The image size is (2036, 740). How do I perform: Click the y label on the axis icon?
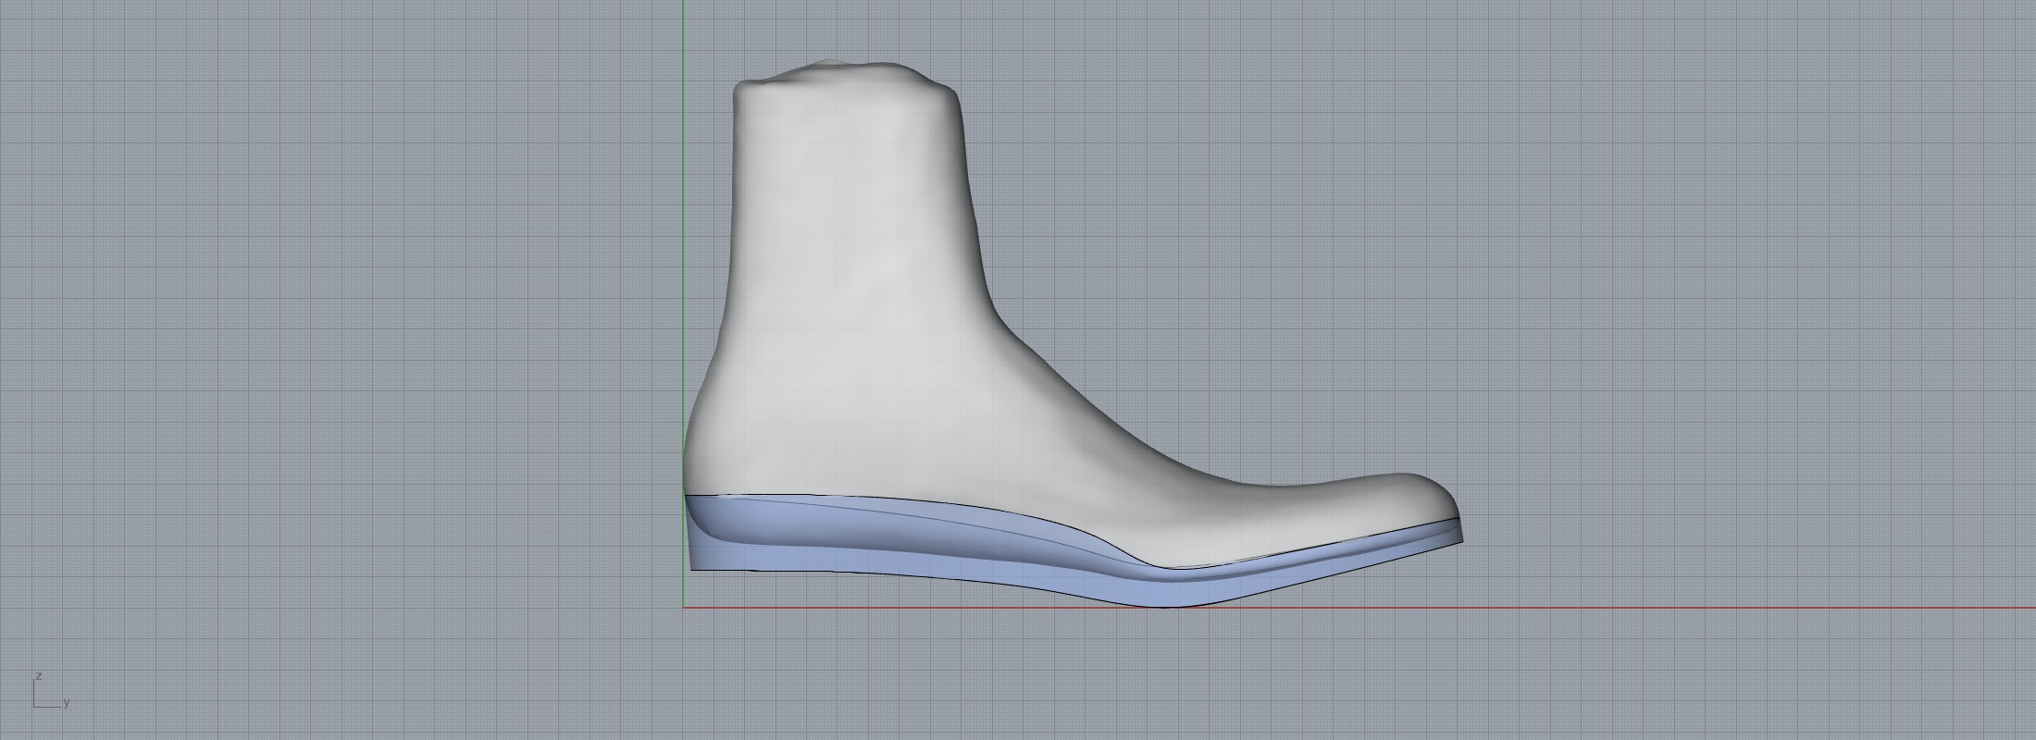[67, 703]
